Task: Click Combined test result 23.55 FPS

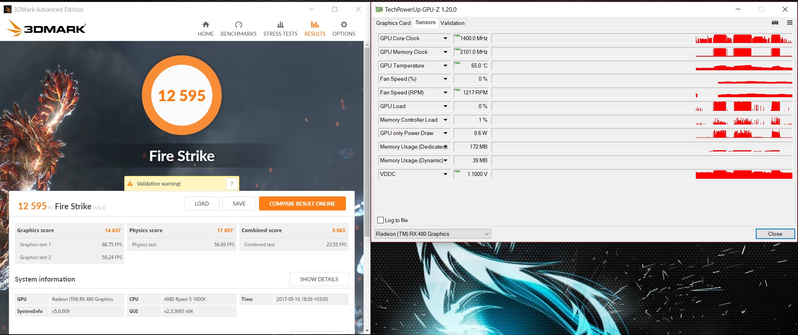Action: point(336,245)
